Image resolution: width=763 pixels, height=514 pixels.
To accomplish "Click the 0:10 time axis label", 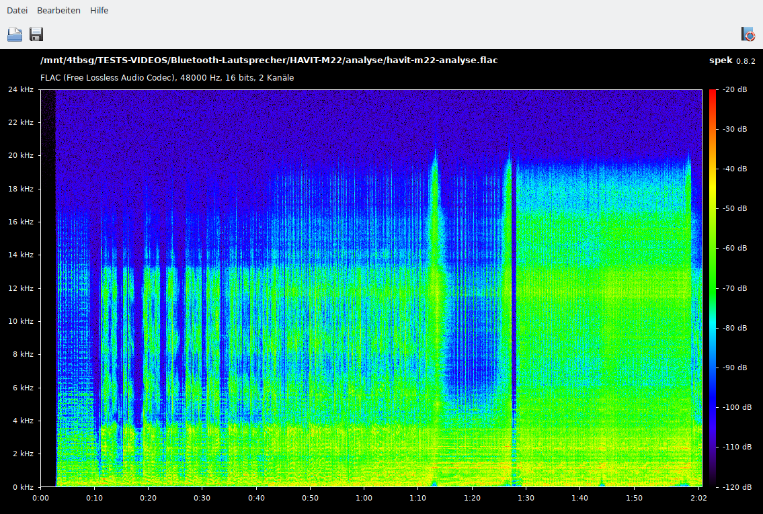I will [94, 498].
